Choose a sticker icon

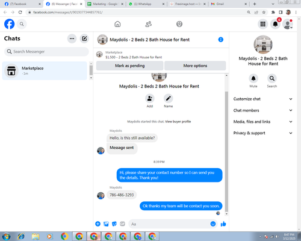pos(114,224)
